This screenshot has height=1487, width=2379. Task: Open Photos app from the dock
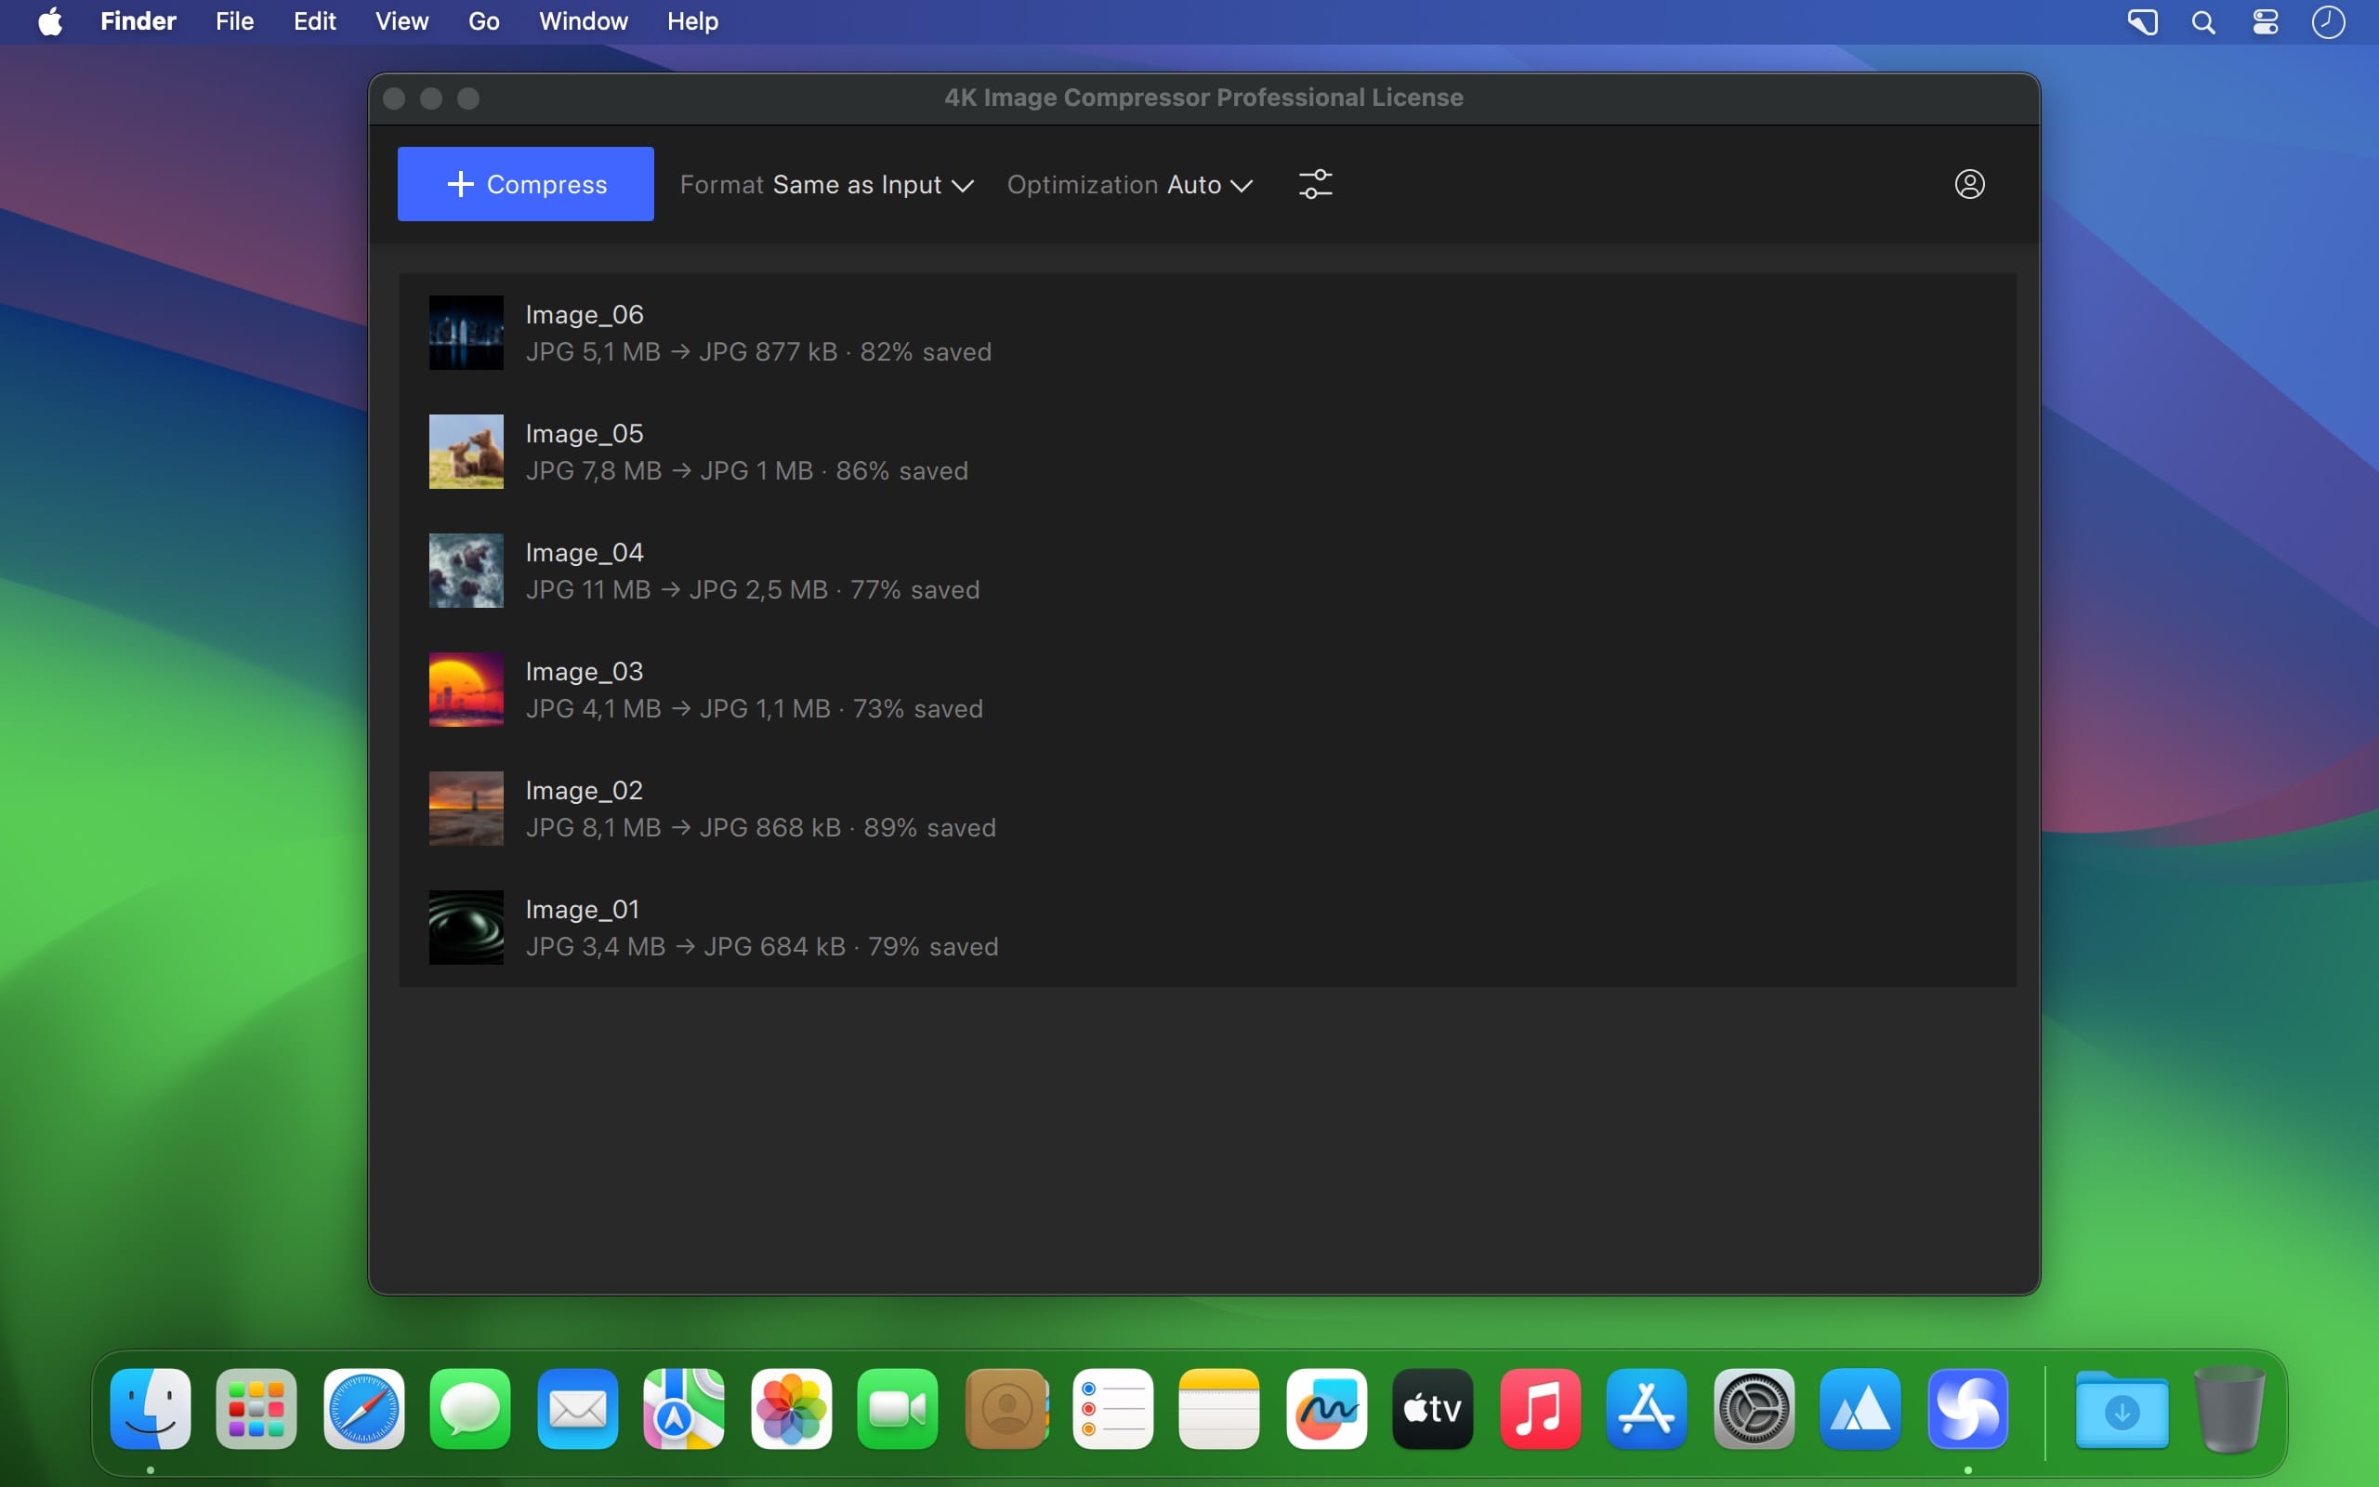point(792,1408)
